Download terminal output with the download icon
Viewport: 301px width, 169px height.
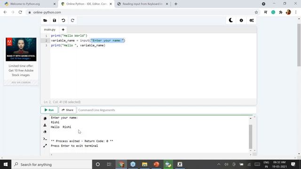point(45,125)
